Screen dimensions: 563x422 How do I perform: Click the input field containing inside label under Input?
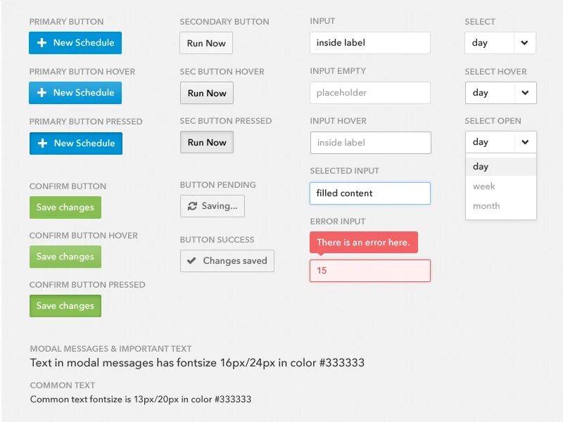(x=370, y=43)
